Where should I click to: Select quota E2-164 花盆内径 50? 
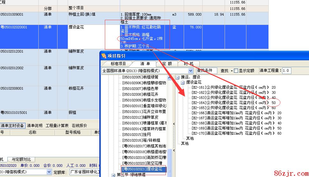point(233,103)
